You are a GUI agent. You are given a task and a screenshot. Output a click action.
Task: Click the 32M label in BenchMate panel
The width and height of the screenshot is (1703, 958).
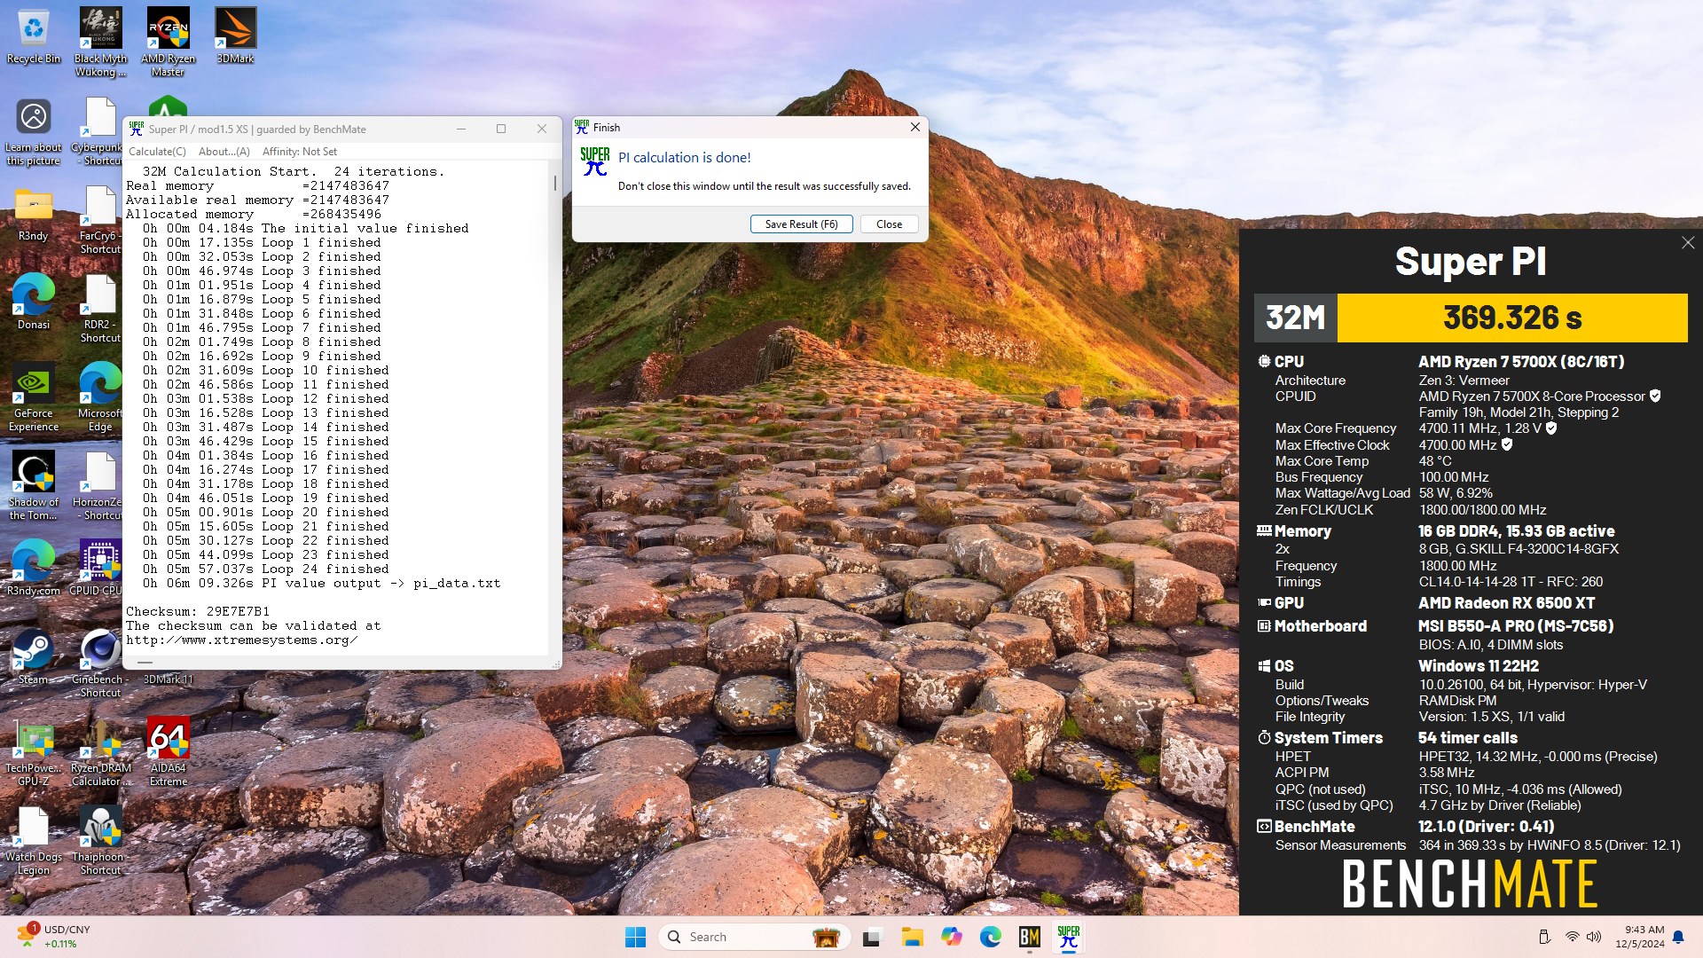pyautogui.click(x=1295, y=318)
